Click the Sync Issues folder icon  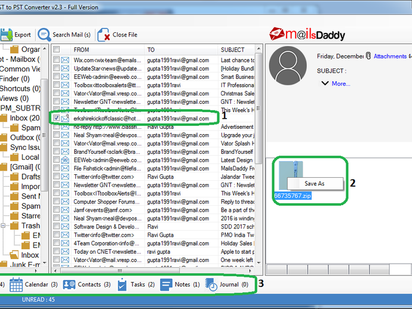pos(4,147)
